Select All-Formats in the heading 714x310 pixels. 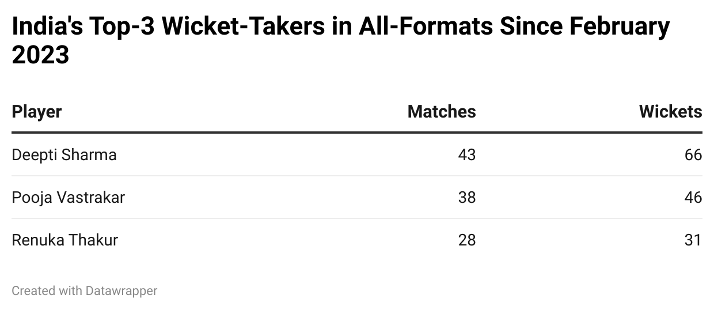(x=425, y=27)
